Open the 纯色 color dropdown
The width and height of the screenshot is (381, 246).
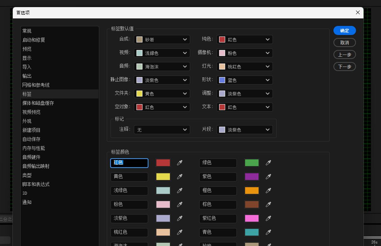click(x=244, y=39)
